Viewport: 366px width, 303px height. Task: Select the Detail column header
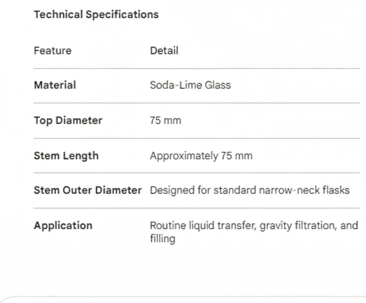(164, 51)
